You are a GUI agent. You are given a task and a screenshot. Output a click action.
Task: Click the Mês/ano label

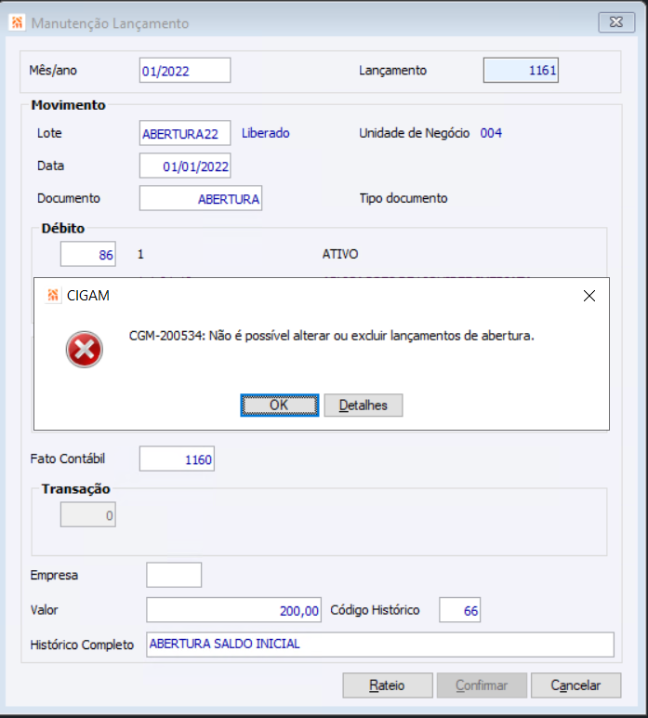pos(53,70)
